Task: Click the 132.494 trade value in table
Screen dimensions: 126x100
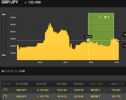Action: (x=44, y=90)
